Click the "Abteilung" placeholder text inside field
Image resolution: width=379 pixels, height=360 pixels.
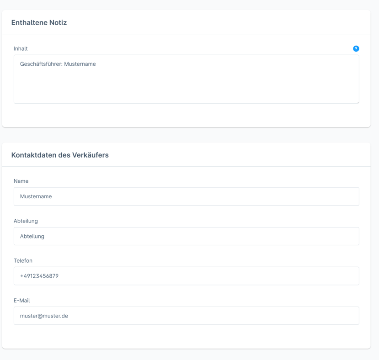[32, 236]
